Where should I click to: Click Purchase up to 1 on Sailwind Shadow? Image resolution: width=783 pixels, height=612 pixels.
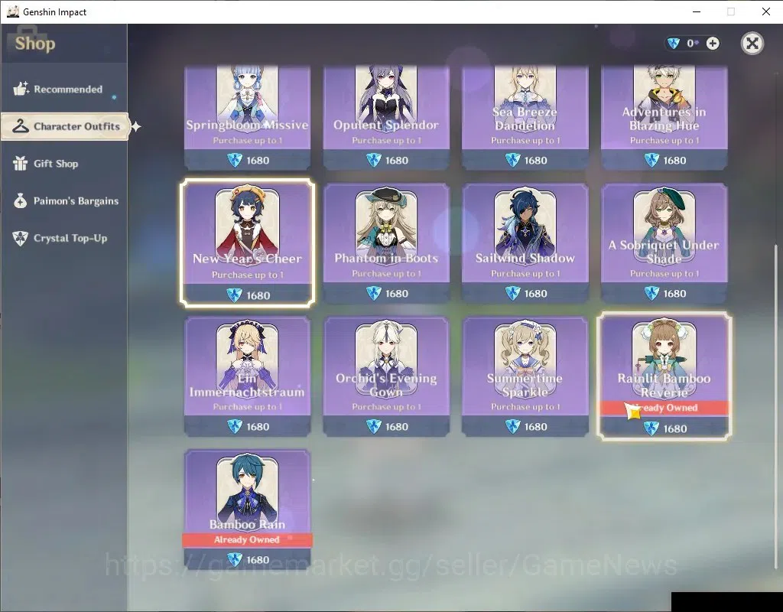coord(525,274)
